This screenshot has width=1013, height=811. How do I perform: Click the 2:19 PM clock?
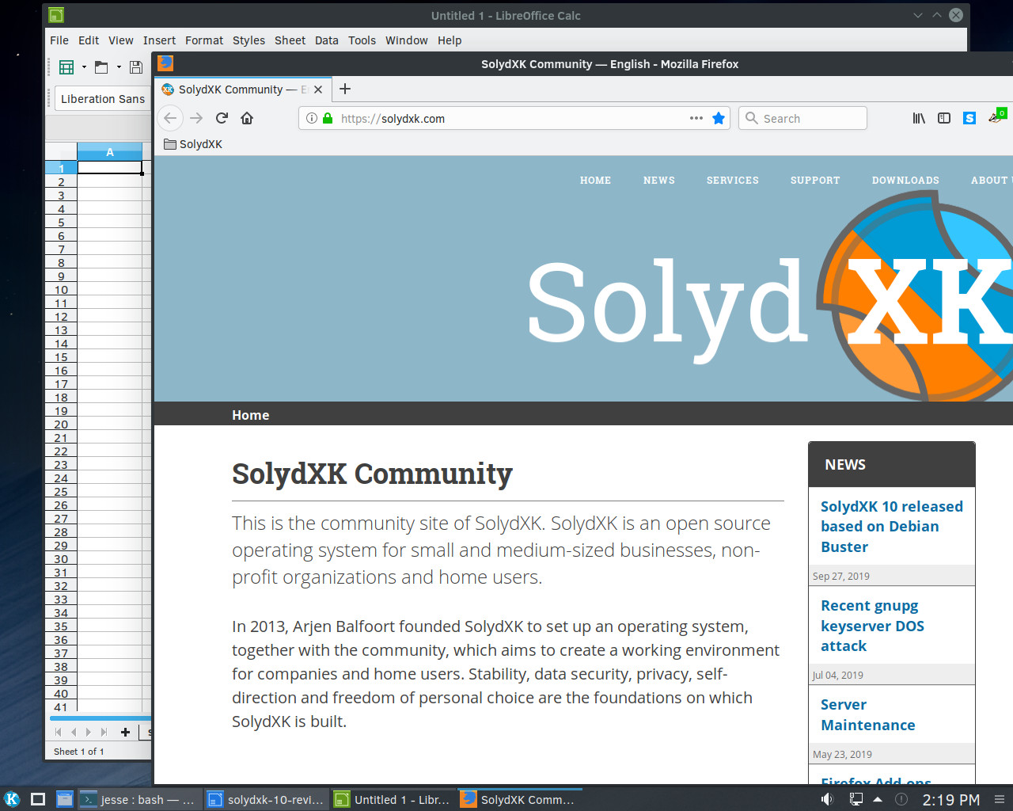tap(951, 800)
